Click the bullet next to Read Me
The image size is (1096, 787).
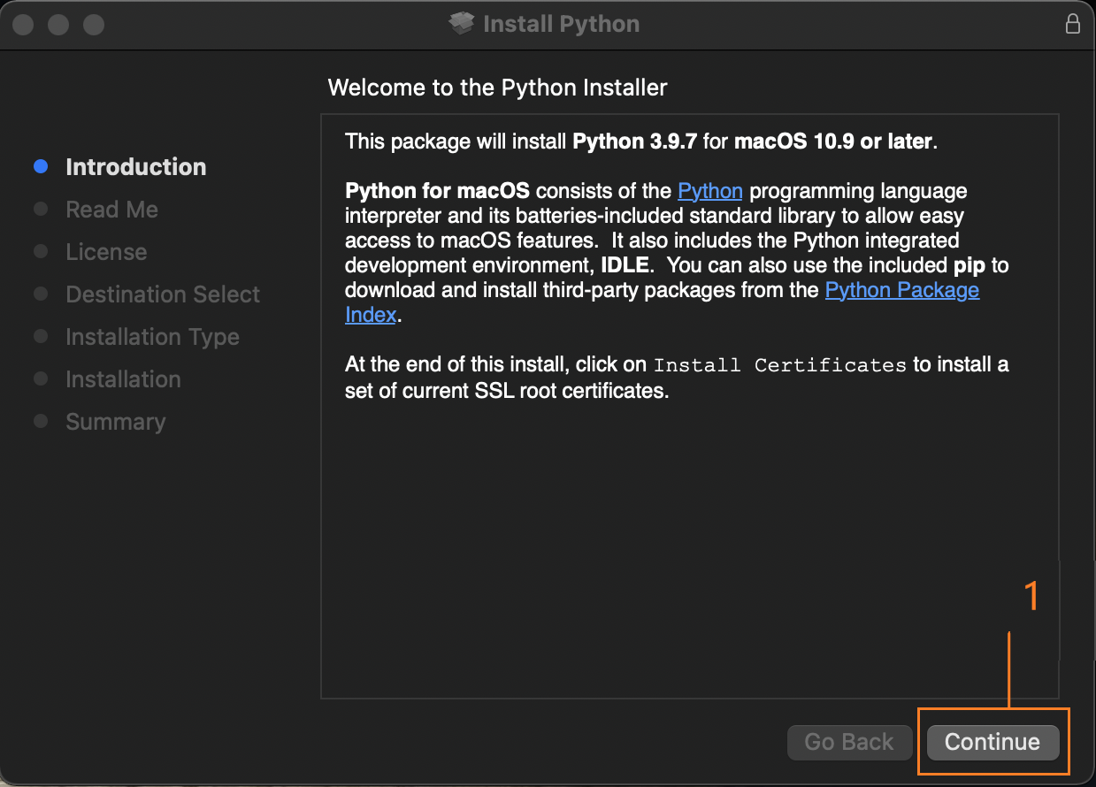[x=41, y=209]
